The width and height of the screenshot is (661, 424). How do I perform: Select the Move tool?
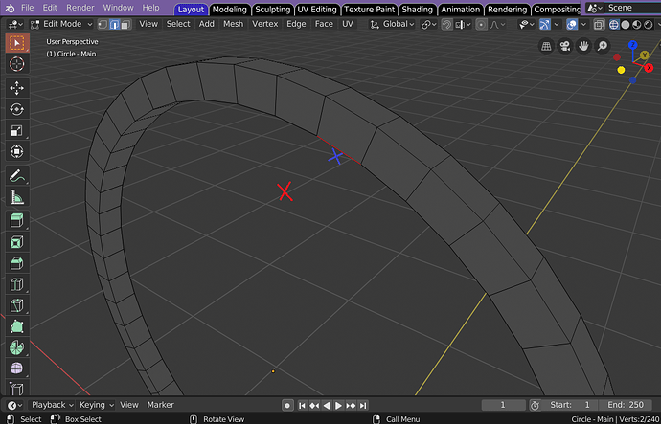coord(17,88)
